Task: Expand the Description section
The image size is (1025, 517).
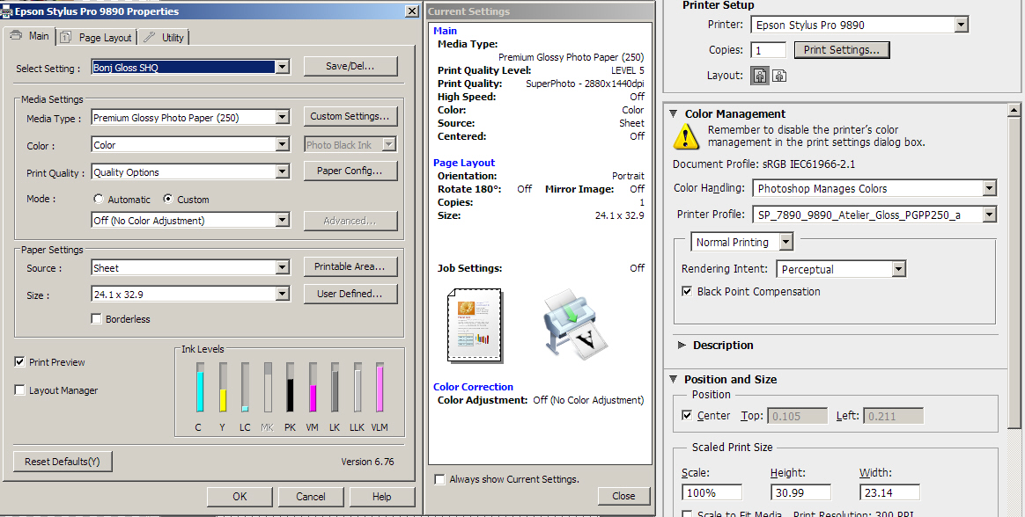Action: point(682,346)
